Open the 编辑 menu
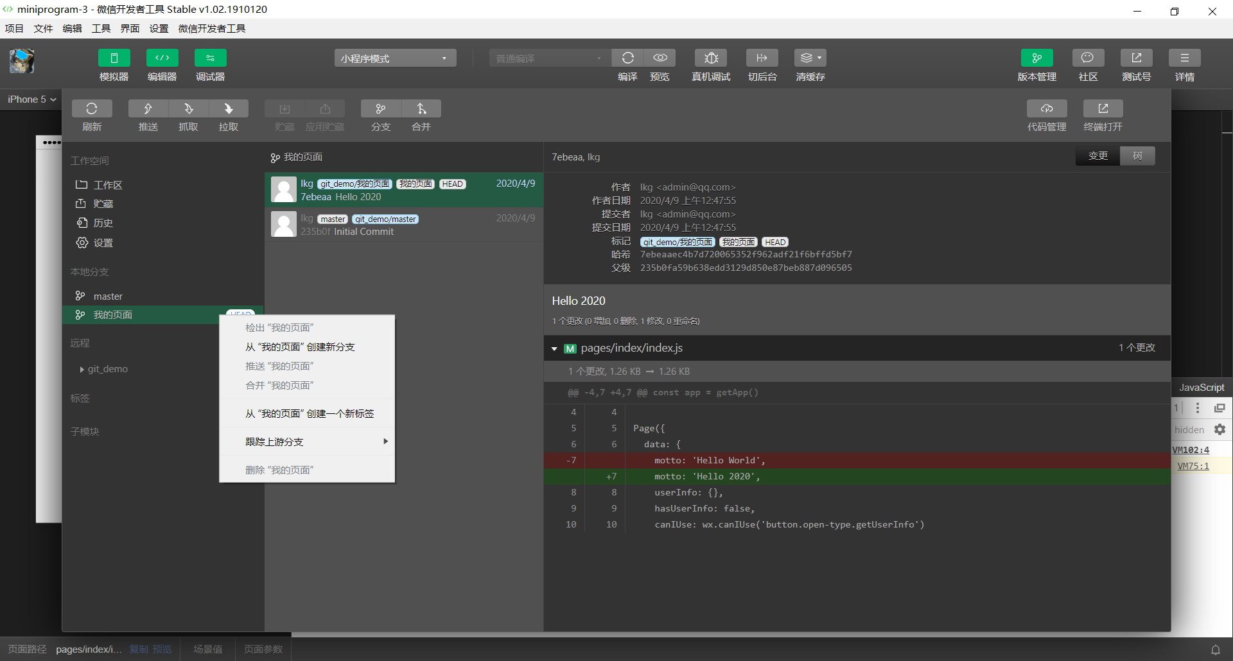Screen dimensions: 1233x661 [x=72, y=28]
